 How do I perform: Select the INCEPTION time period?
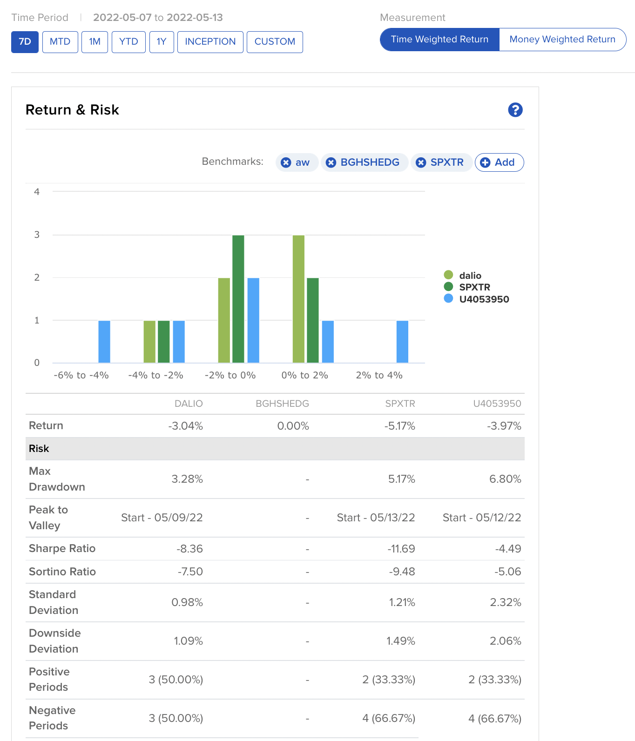(210, 42)
